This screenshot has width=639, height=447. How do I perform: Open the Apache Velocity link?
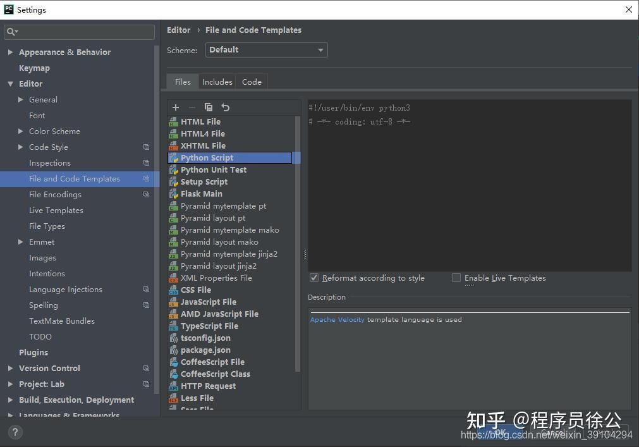[337, 319]
